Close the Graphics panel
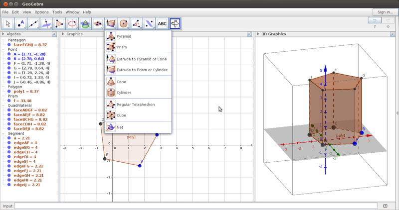Image resolution: width=399 pixels, height=210 pixels. [249, 34]
